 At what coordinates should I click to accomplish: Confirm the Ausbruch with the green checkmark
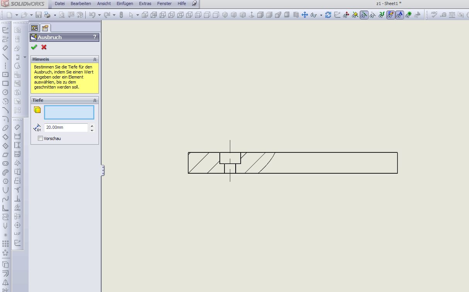tap(34, 47)
